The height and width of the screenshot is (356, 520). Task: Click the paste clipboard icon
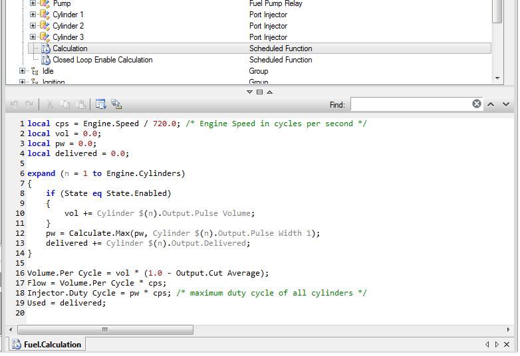80,104
